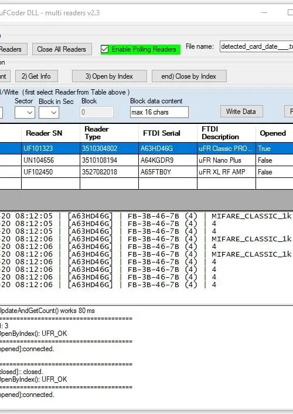Click the Write Data button
Viewport: 293px width, 414px height.
(241, 112)
